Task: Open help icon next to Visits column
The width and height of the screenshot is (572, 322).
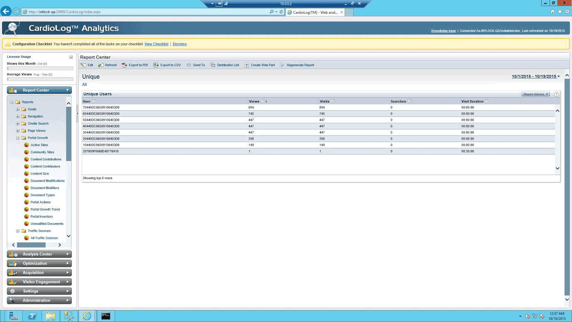Action: pos(333,101)
